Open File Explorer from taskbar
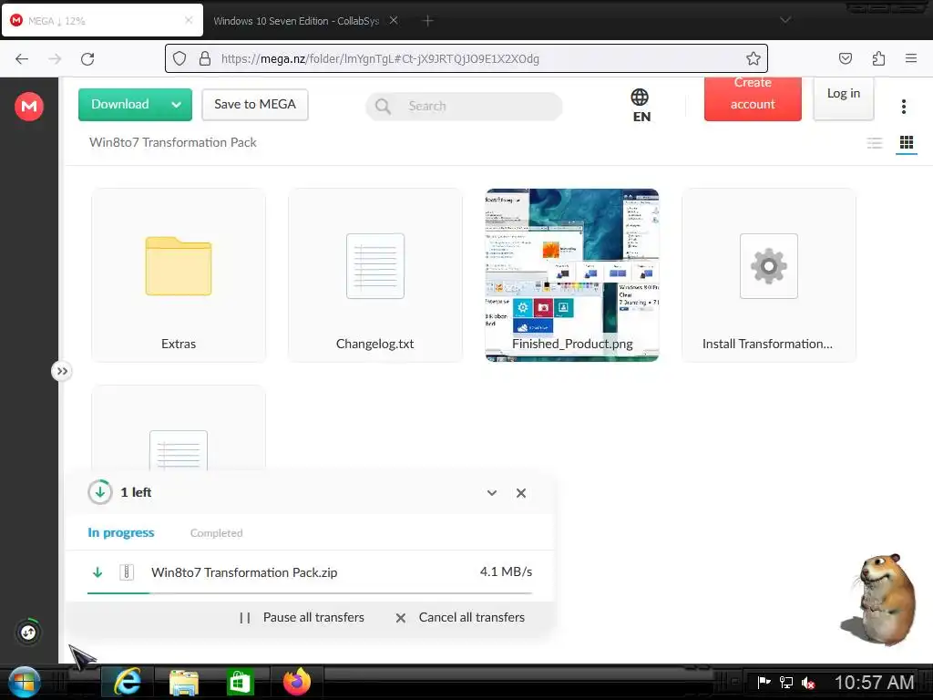The image size is (933, 700). [x=184, y=683]
